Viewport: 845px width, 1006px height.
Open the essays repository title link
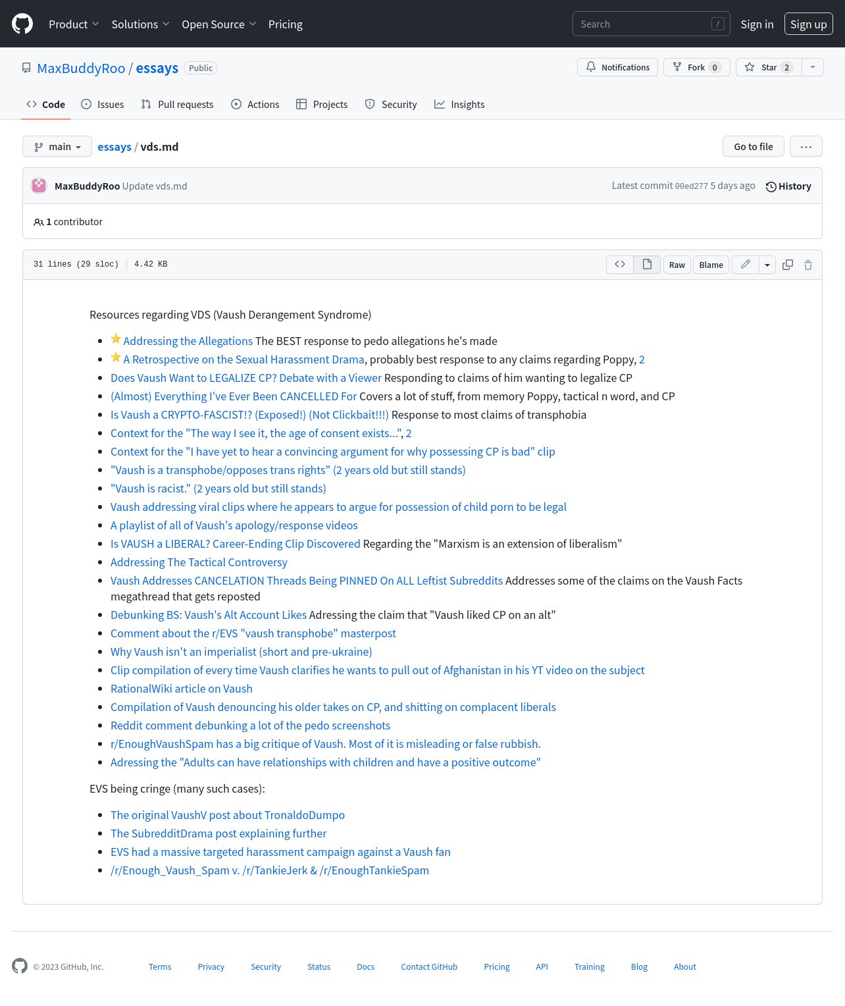(157, 68)
